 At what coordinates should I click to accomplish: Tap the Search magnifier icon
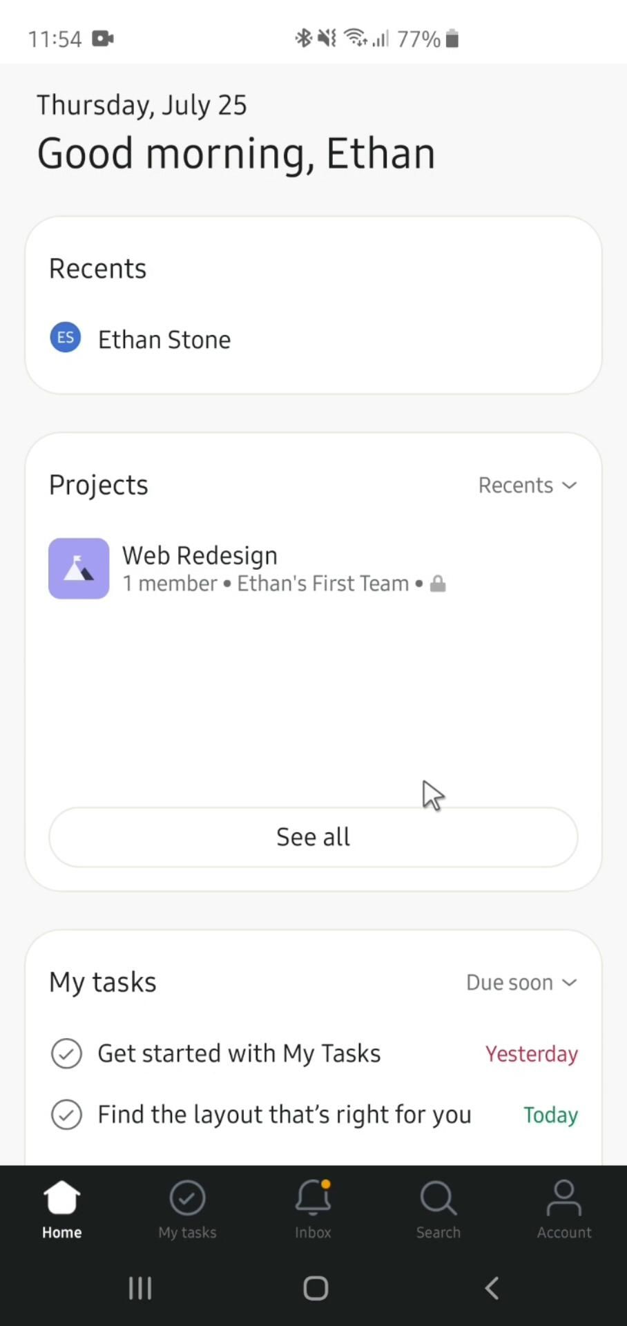click(438, 1198)
